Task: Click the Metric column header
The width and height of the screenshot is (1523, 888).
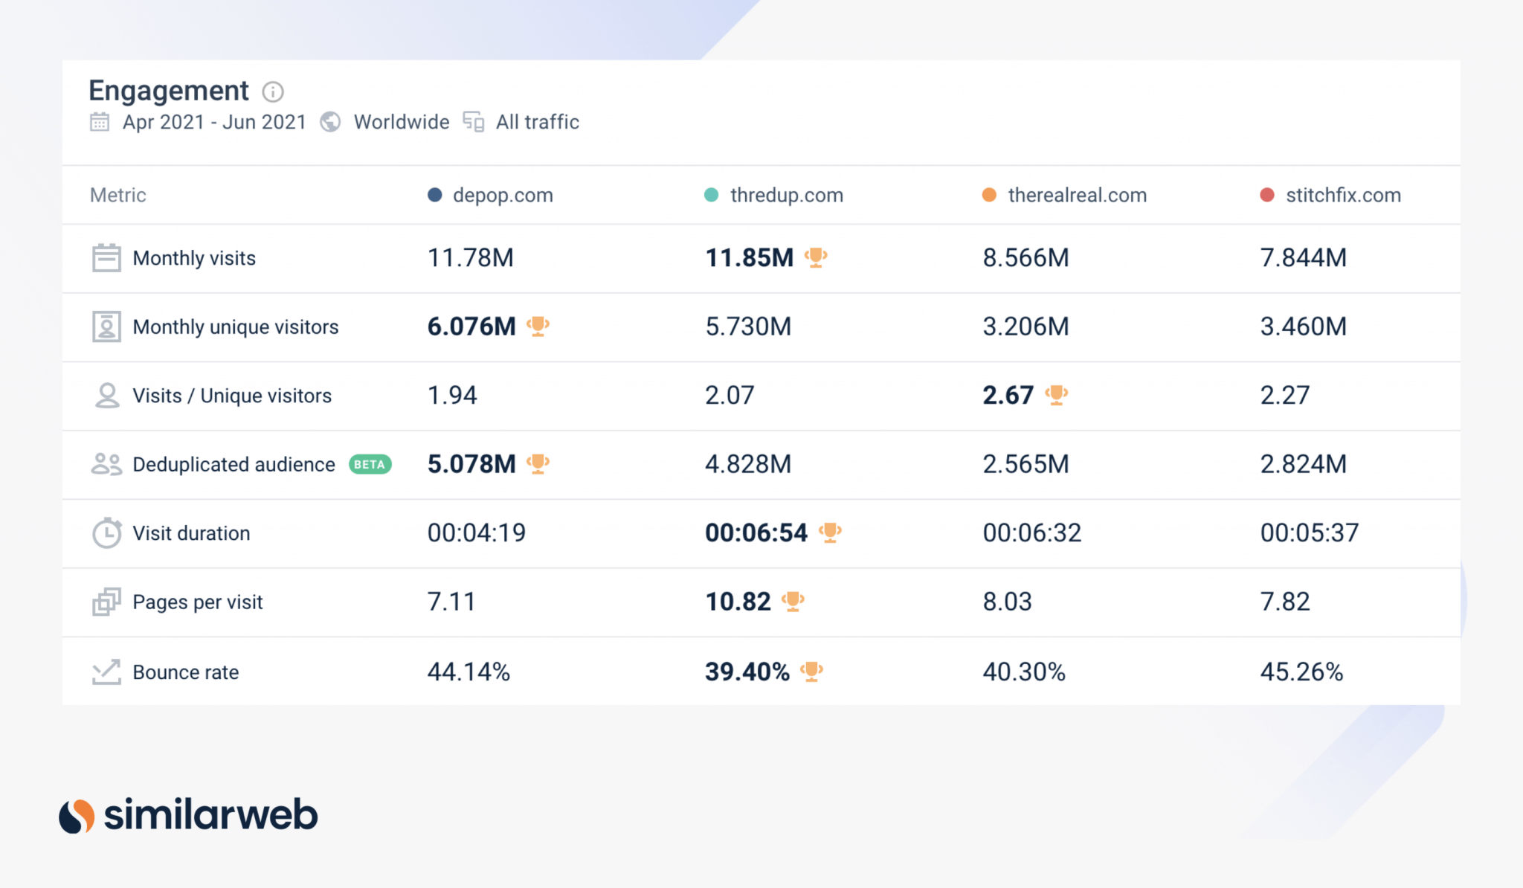Action: click(118, 195)
